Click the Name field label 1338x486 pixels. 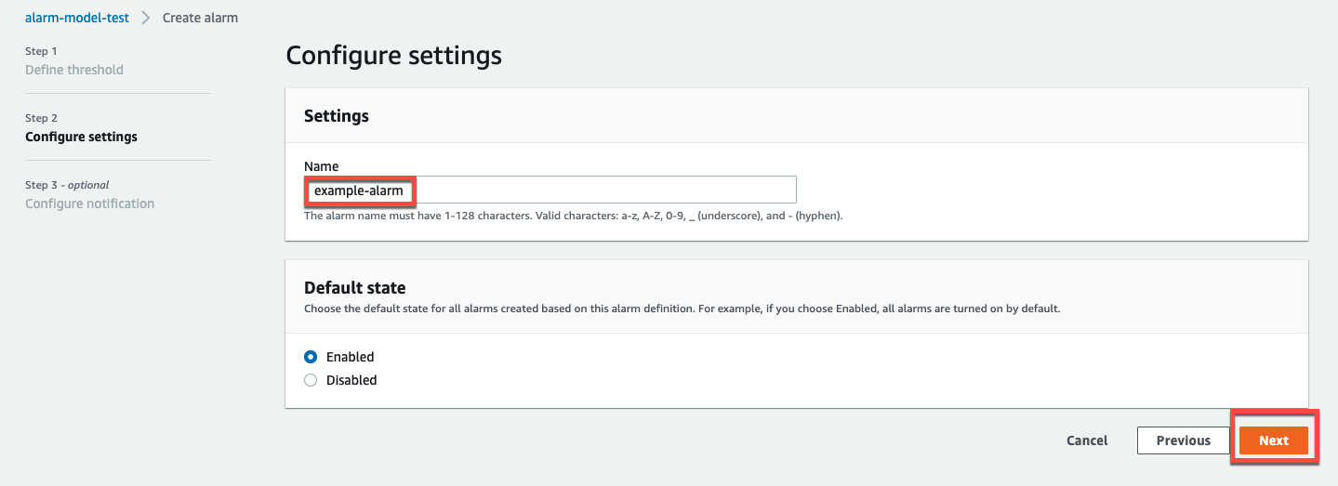[322, 166]
